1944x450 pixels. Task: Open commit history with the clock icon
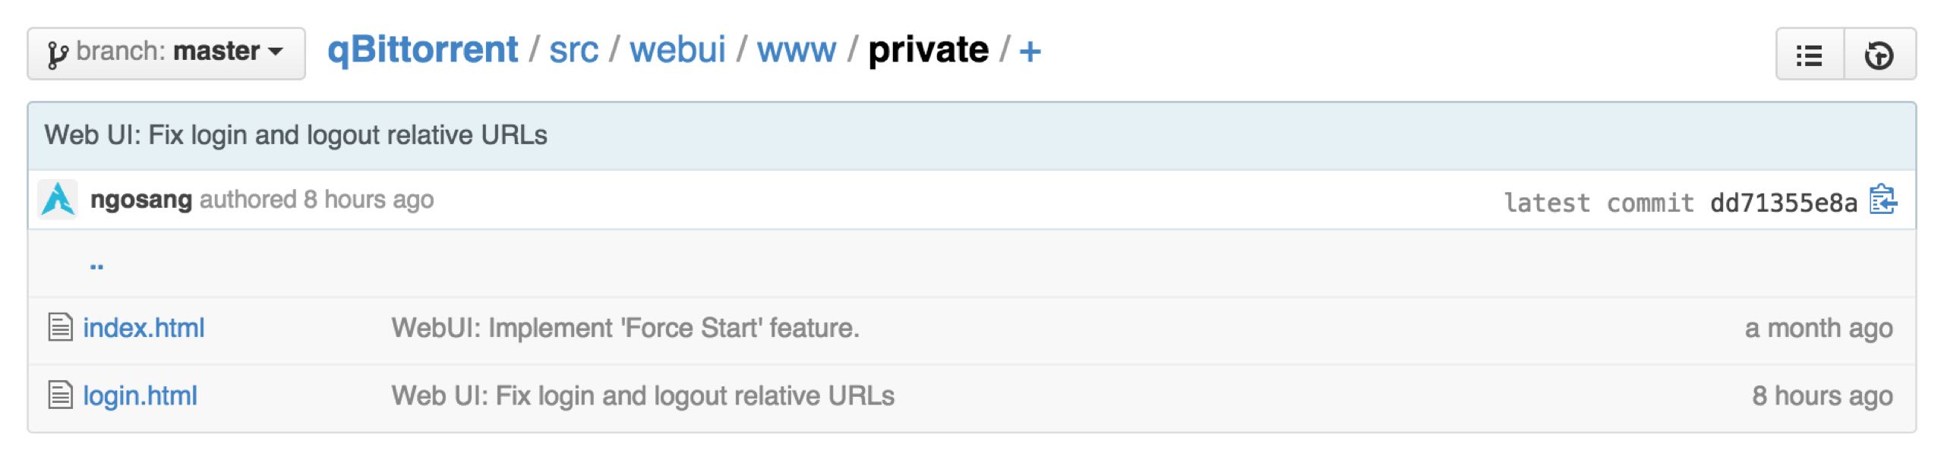coord(1879,55)
